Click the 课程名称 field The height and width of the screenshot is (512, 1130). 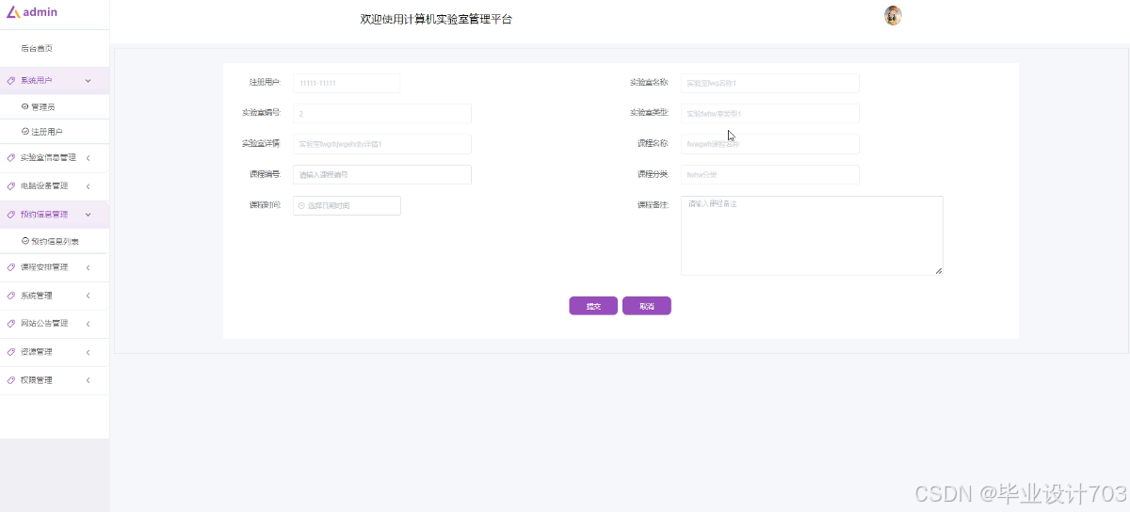click(770, 144)
